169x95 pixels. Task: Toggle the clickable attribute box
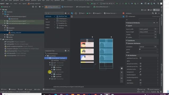pyautogui.click(x=140, y=80)
